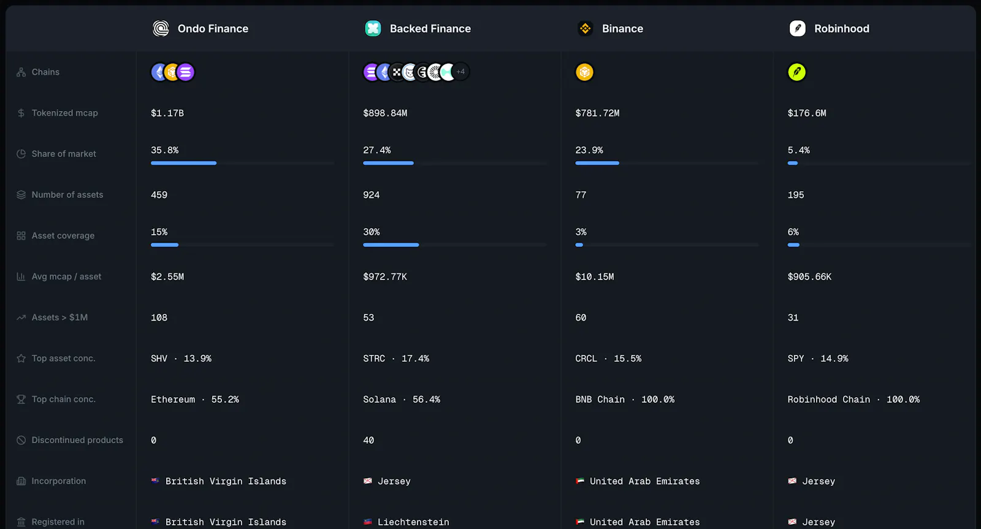The width and height of the screenshot is (981, 529).
Task: Click the Binance logo icon
Action: [x=585, y=28]
